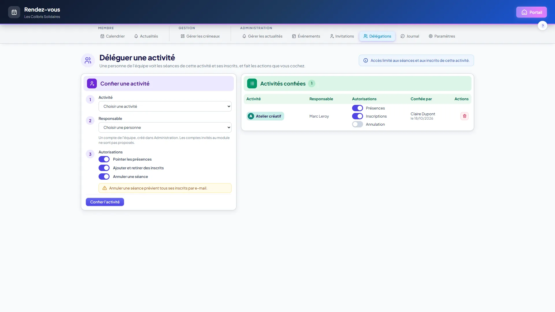555x312 pixels.
Task: Go to the Paramètres tab
Action: click(x=442, y=36)
